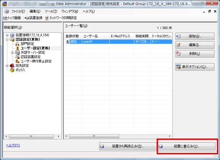Image resolution: width=220 pixels, height=160 pixels.
Task: Select the 部門設定 tree icon
Action: click(x=17, y=44)
